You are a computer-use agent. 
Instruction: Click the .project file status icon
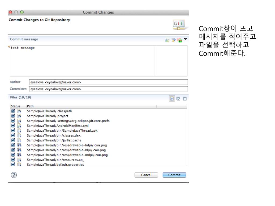[19, 116]
